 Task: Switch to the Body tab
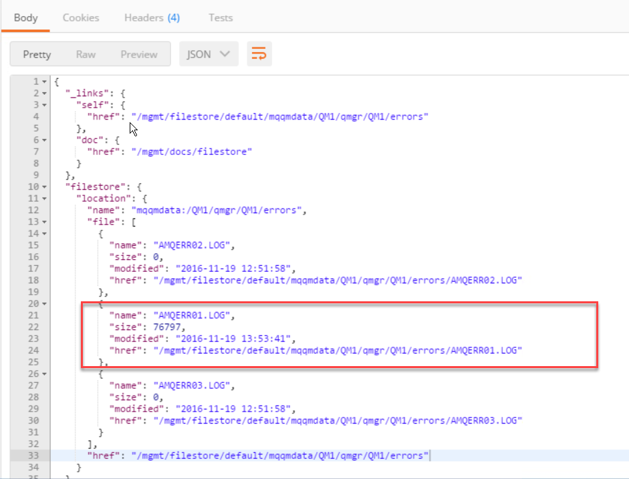(25, 17)
